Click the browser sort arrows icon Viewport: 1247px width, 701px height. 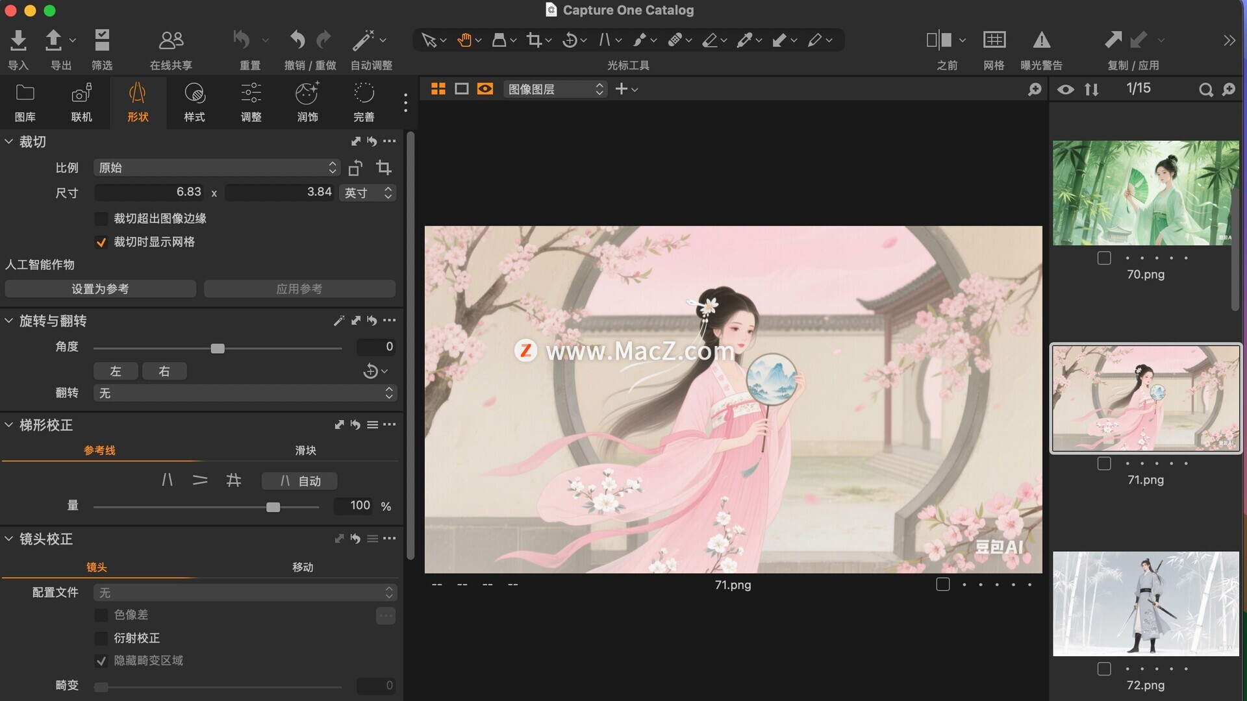pyautogui.click(x=1092, y=90)
